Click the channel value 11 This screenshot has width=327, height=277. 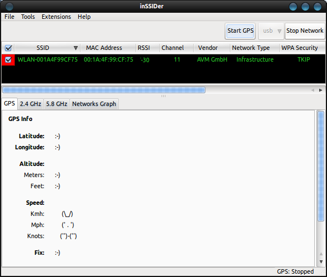[177, 59]
